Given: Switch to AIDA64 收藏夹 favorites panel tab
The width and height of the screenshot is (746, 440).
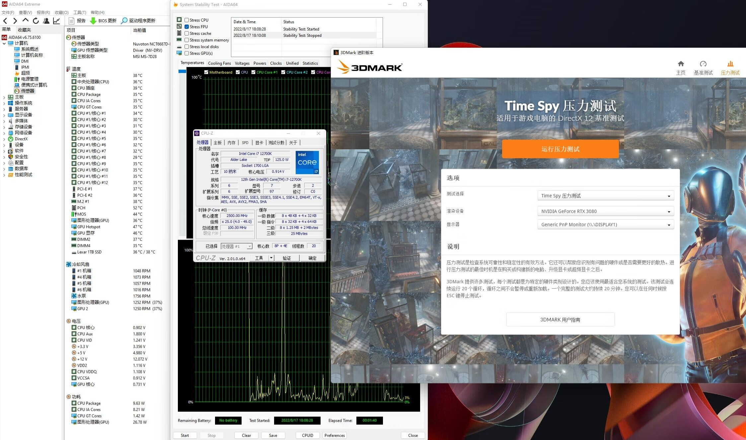Looking at the screenshot, I should click(24, 30).
